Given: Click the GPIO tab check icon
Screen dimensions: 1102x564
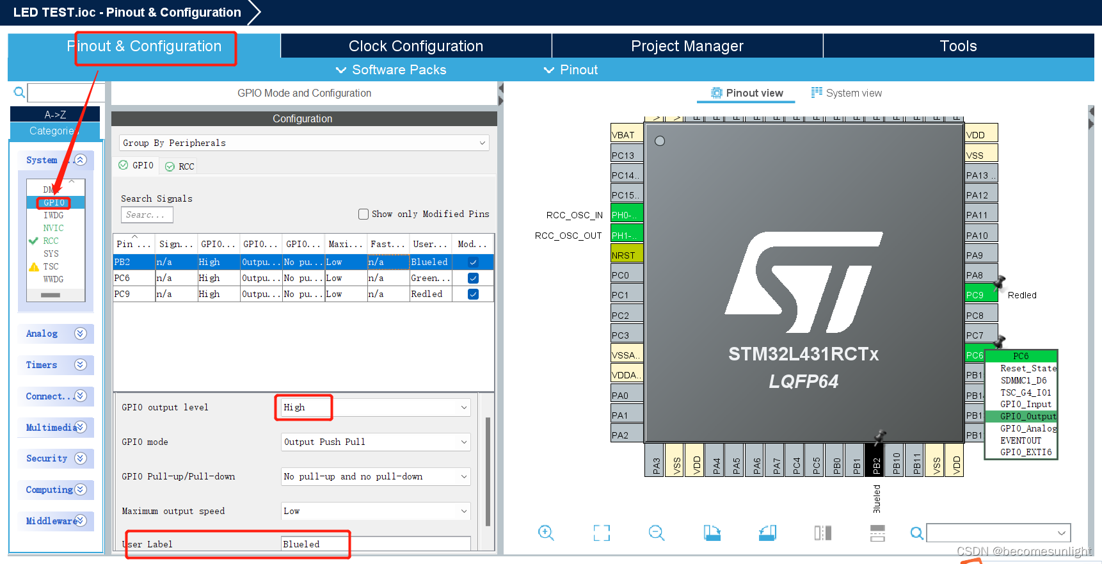Looking at the screenshot, I should [124, 165].
